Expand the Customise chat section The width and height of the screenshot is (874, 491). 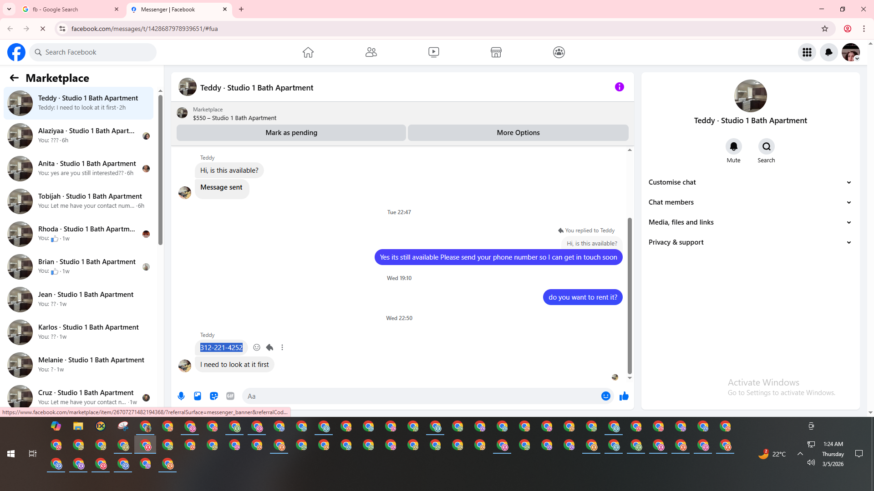pyautogui.click(x=750, y=182)
